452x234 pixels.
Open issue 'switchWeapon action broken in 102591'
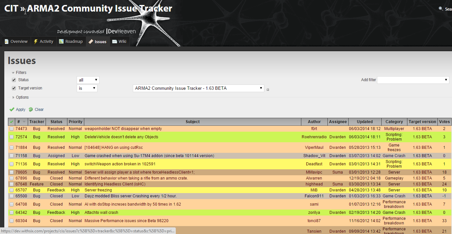pyautogui.click(x=120, y=164)
